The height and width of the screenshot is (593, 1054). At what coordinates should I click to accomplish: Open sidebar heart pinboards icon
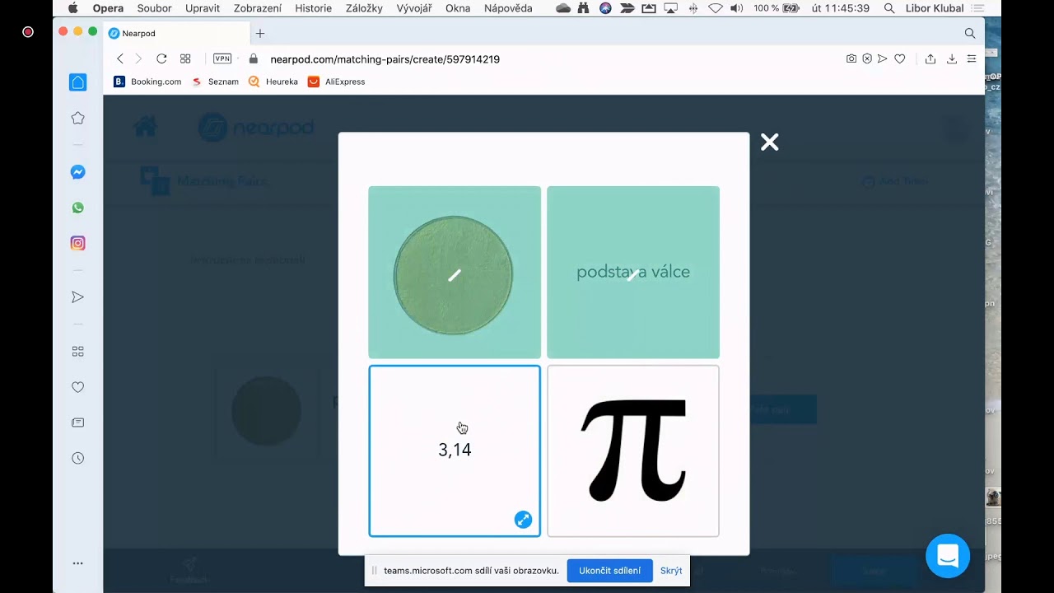tap(77, 387)
